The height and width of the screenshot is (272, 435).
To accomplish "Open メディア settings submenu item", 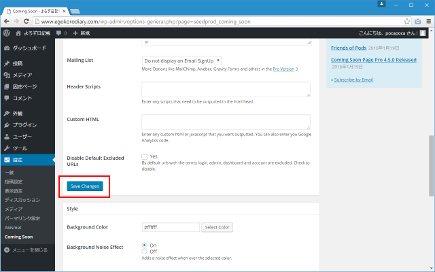I will [14, 209].
